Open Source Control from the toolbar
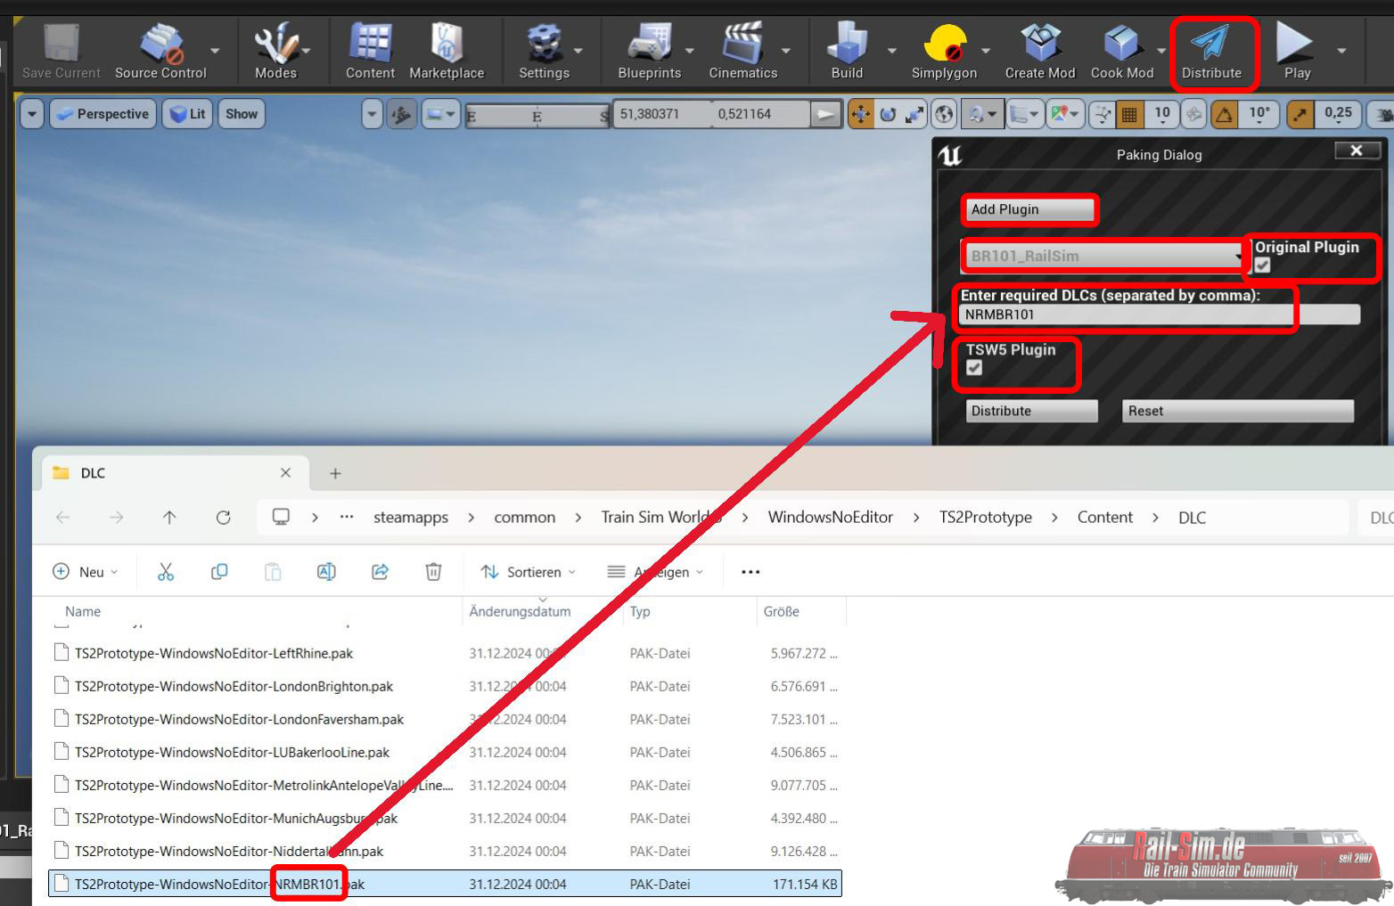 pos(160,52)
